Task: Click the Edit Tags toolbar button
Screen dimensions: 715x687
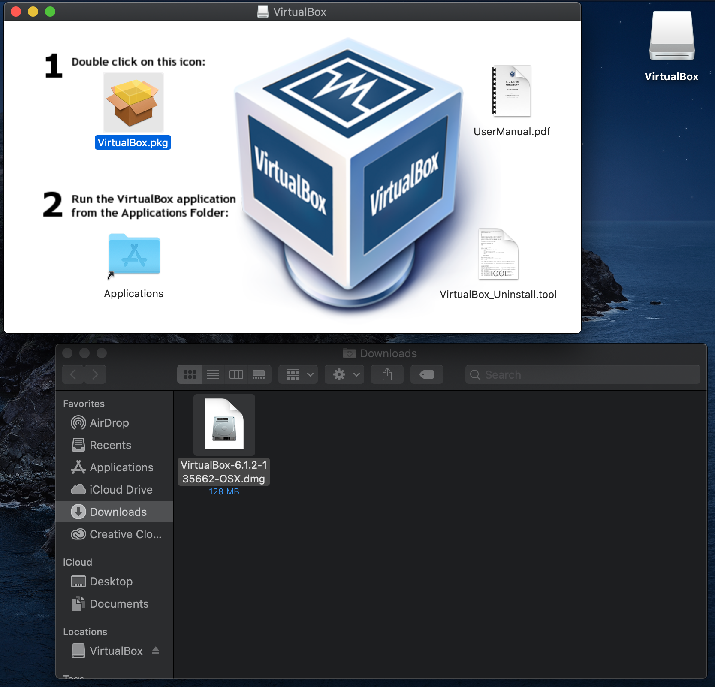Action: (x=426, y=374)
